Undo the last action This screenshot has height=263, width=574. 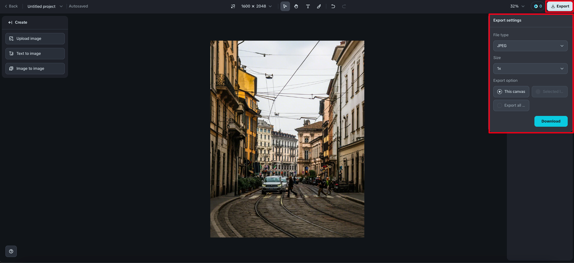coord(333,6)
